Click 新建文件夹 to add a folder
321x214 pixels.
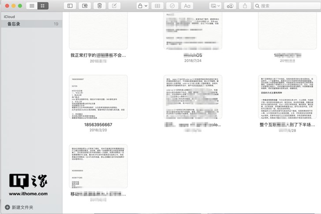tap(19, 207)
